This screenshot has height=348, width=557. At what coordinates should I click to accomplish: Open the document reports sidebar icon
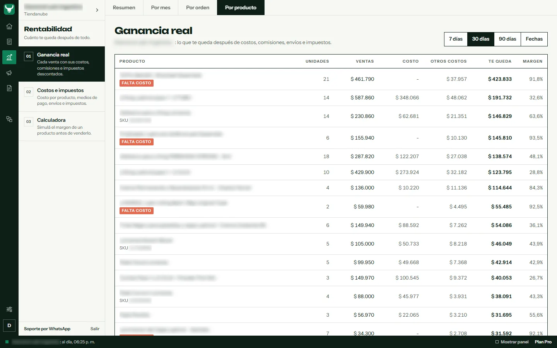pyautogui.click(x=9, y=88)
